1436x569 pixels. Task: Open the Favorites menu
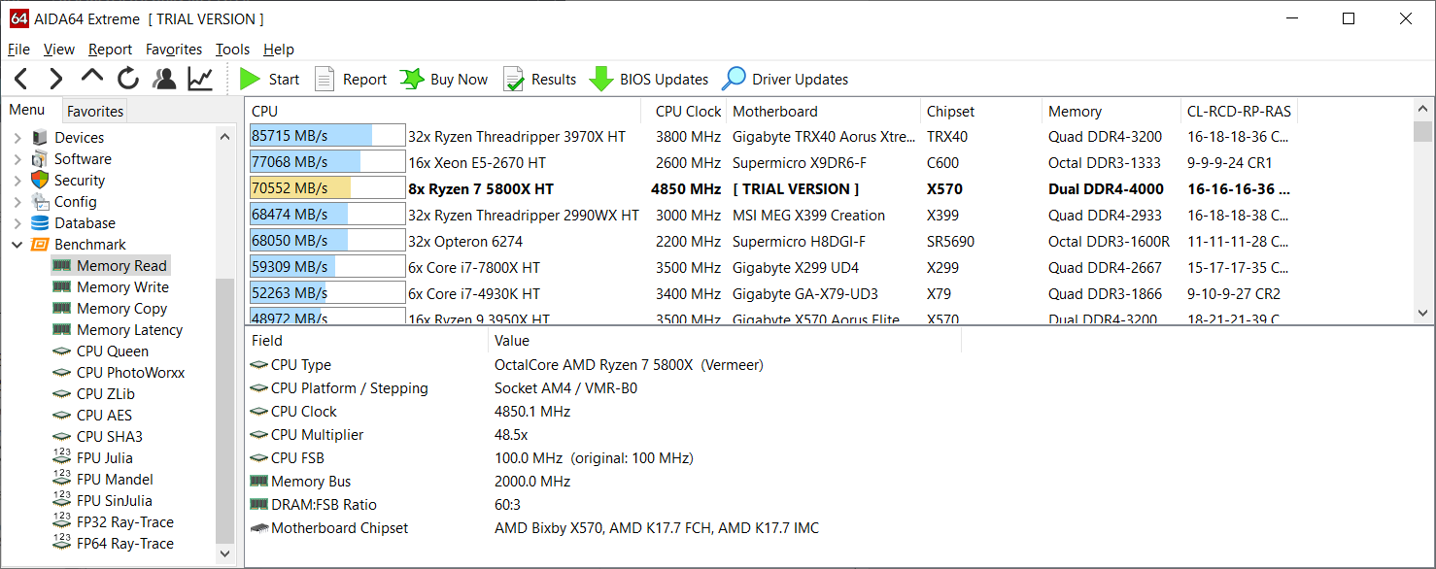(x=174, y=50)
